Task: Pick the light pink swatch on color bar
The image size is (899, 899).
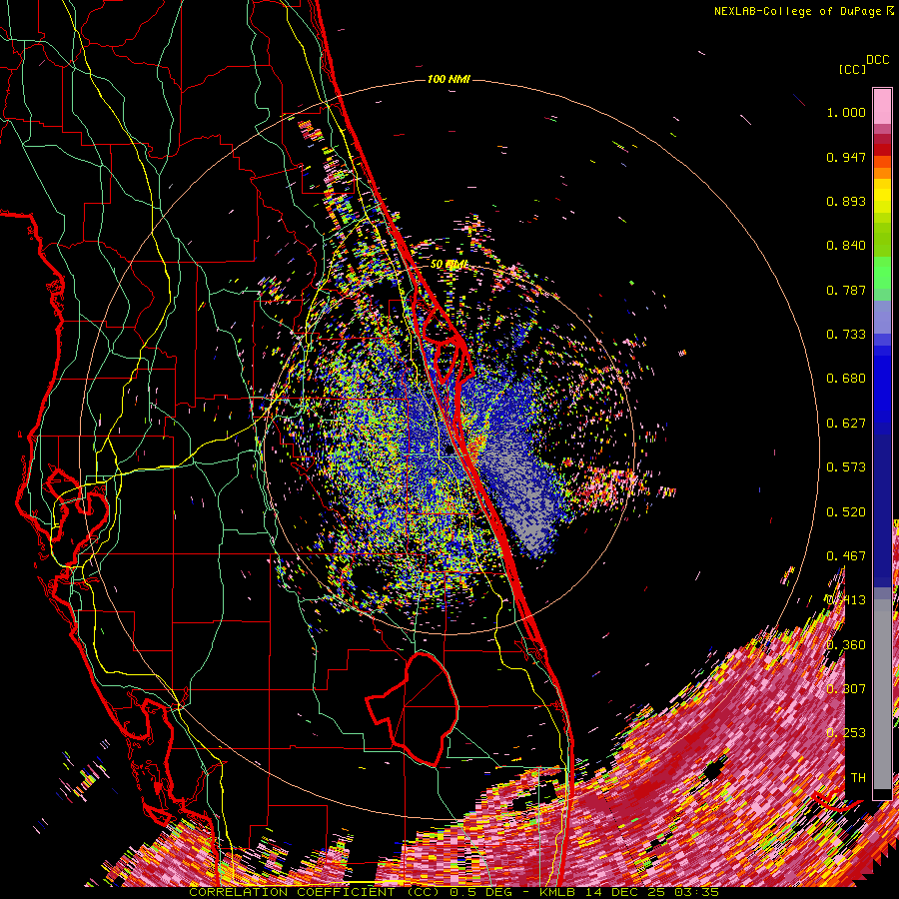Action: click(x=882, y=106)
